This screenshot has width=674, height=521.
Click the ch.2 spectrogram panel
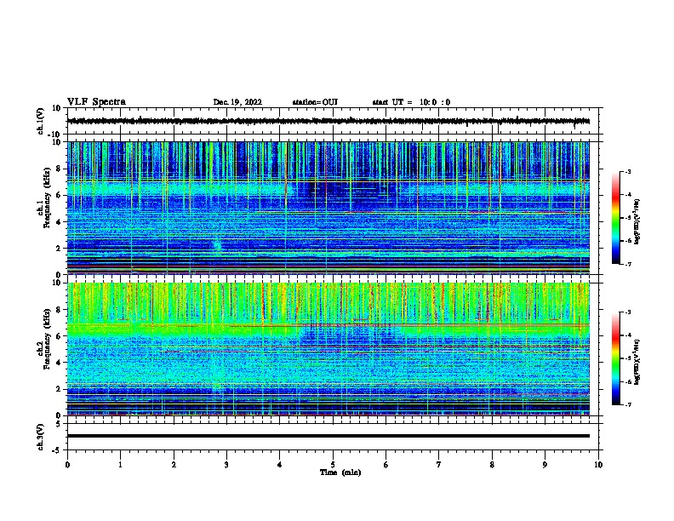pos(328,349)
